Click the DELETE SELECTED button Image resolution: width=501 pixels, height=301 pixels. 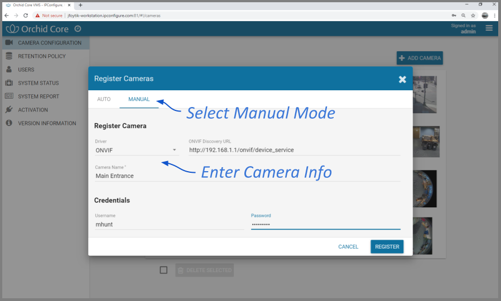205,270
